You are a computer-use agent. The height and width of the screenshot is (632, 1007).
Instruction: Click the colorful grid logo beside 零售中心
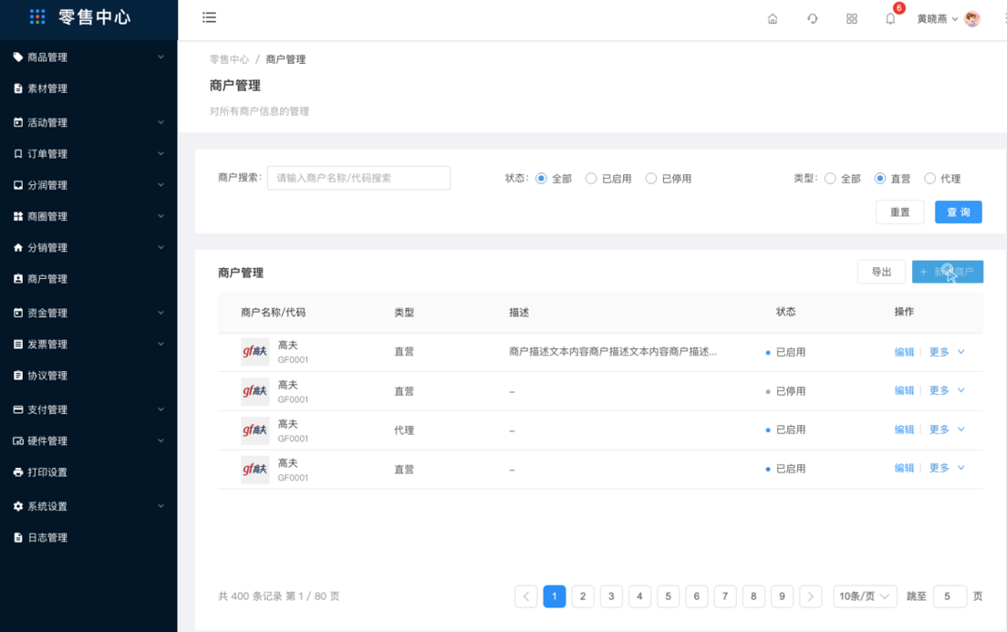pos(37,16)
